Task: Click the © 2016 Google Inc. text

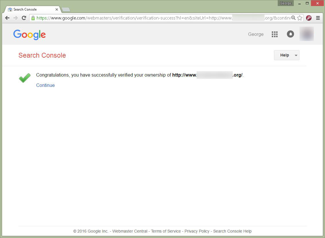Action: 91,231
